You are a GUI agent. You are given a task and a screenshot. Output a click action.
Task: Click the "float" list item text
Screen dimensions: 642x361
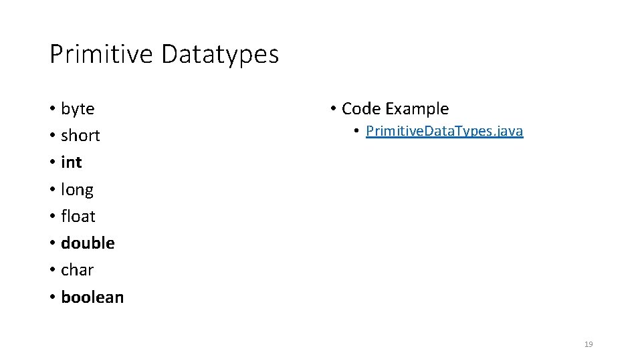78,217
